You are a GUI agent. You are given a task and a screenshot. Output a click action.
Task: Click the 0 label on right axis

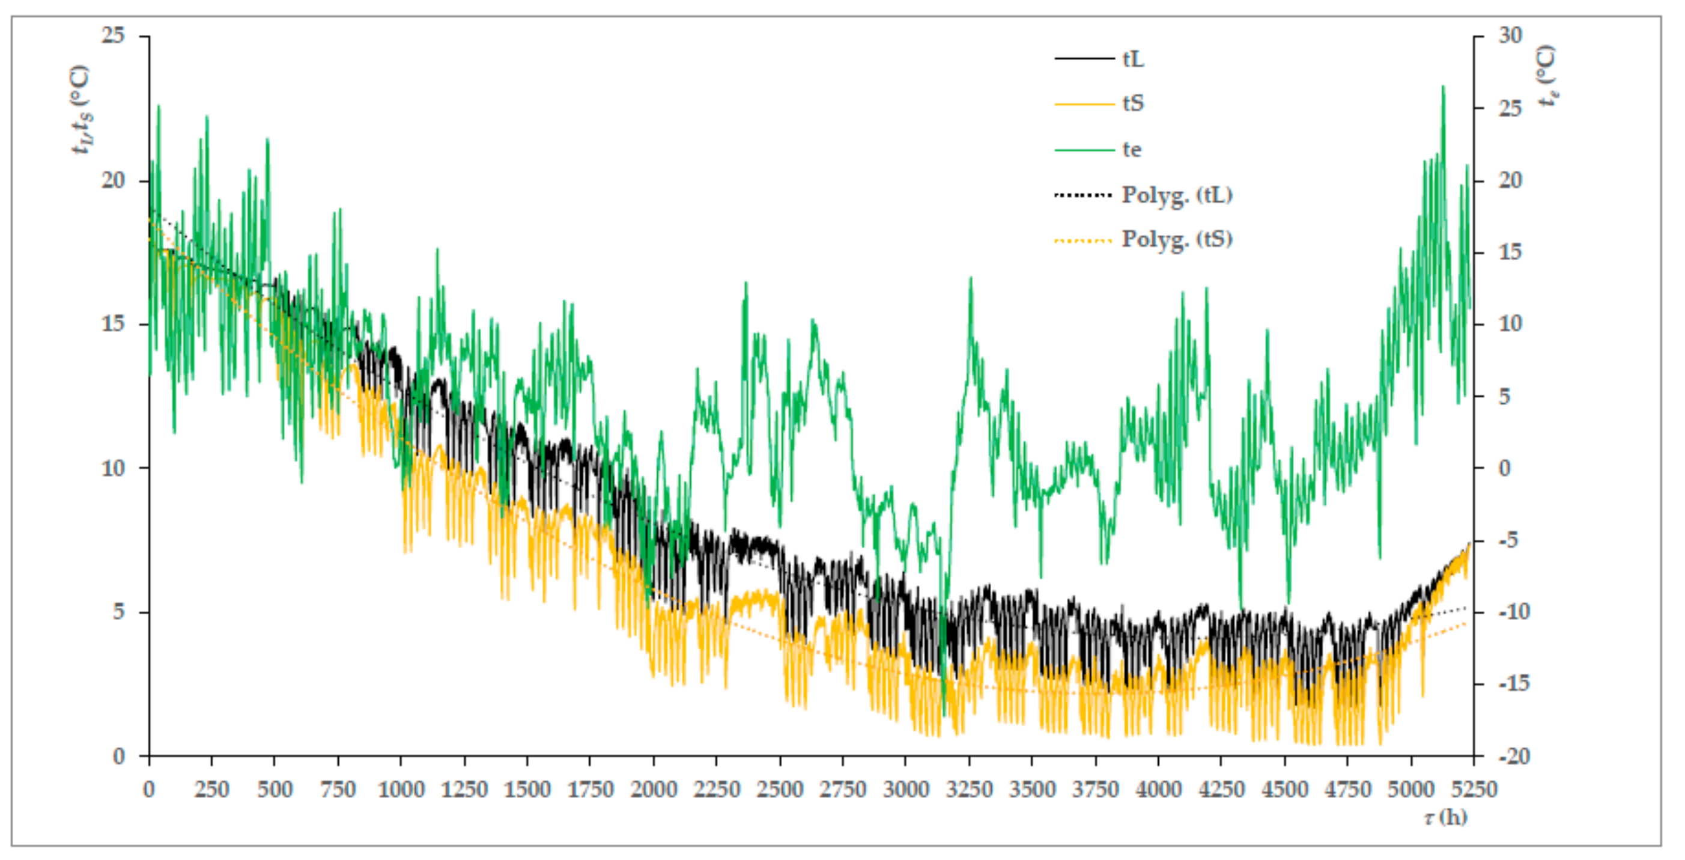(1504, 468)
